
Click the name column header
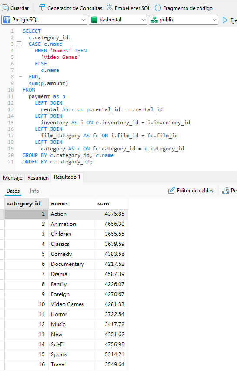pos(71,204)
